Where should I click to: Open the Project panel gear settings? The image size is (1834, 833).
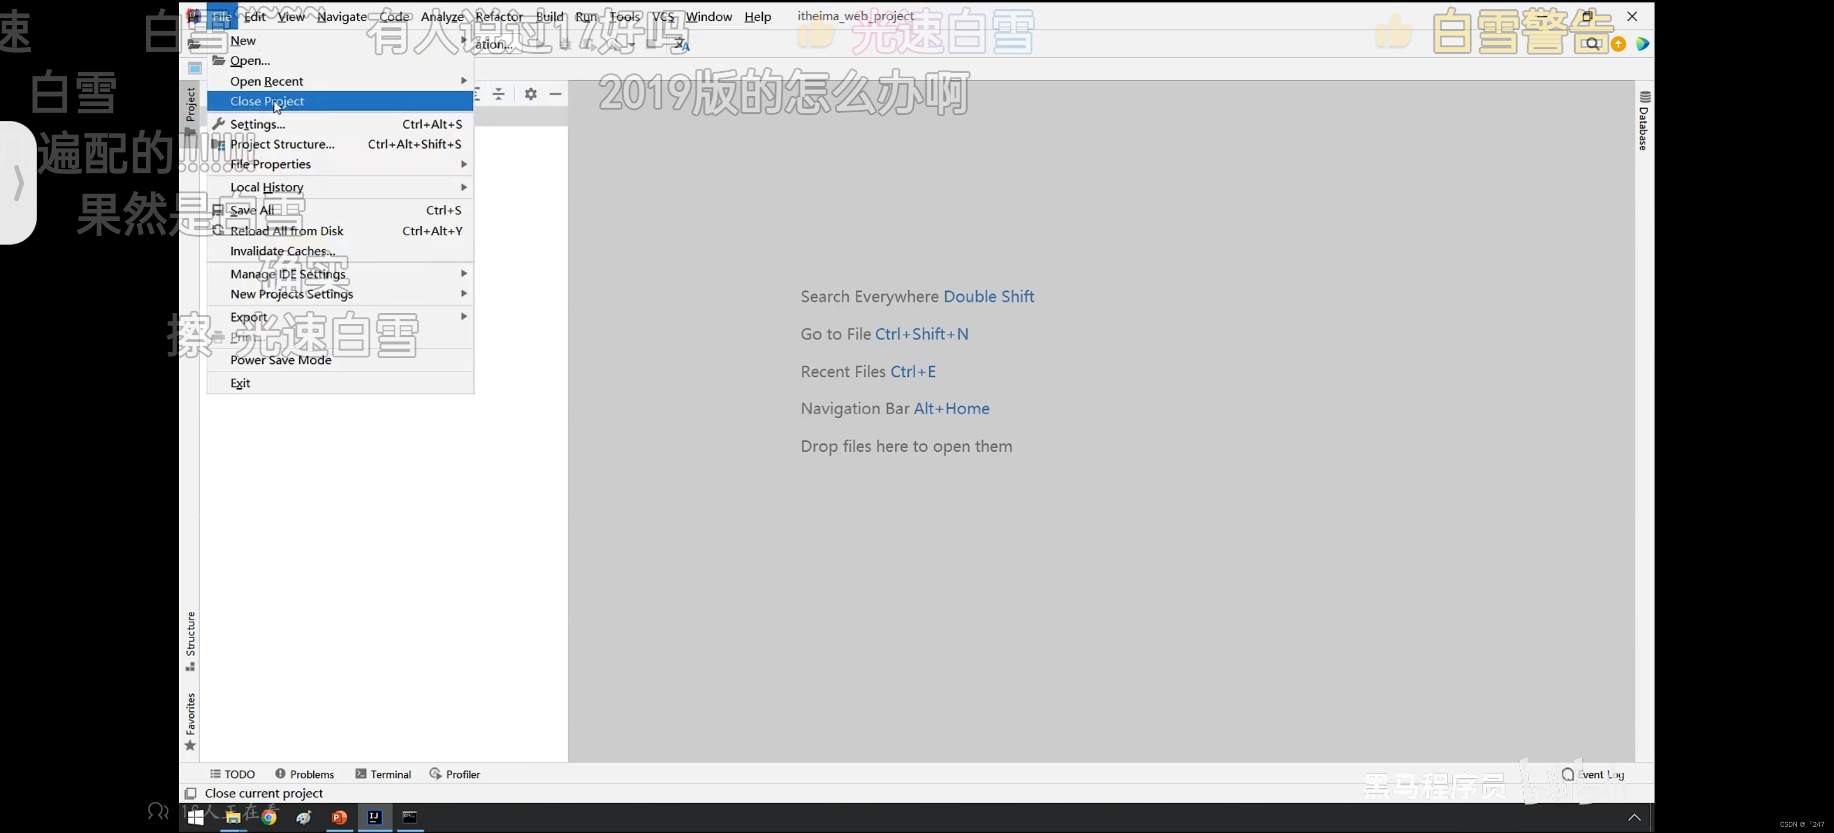point(530,94)
